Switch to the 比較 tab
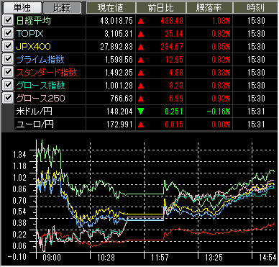The image size is (279, 267). (62, 8)
